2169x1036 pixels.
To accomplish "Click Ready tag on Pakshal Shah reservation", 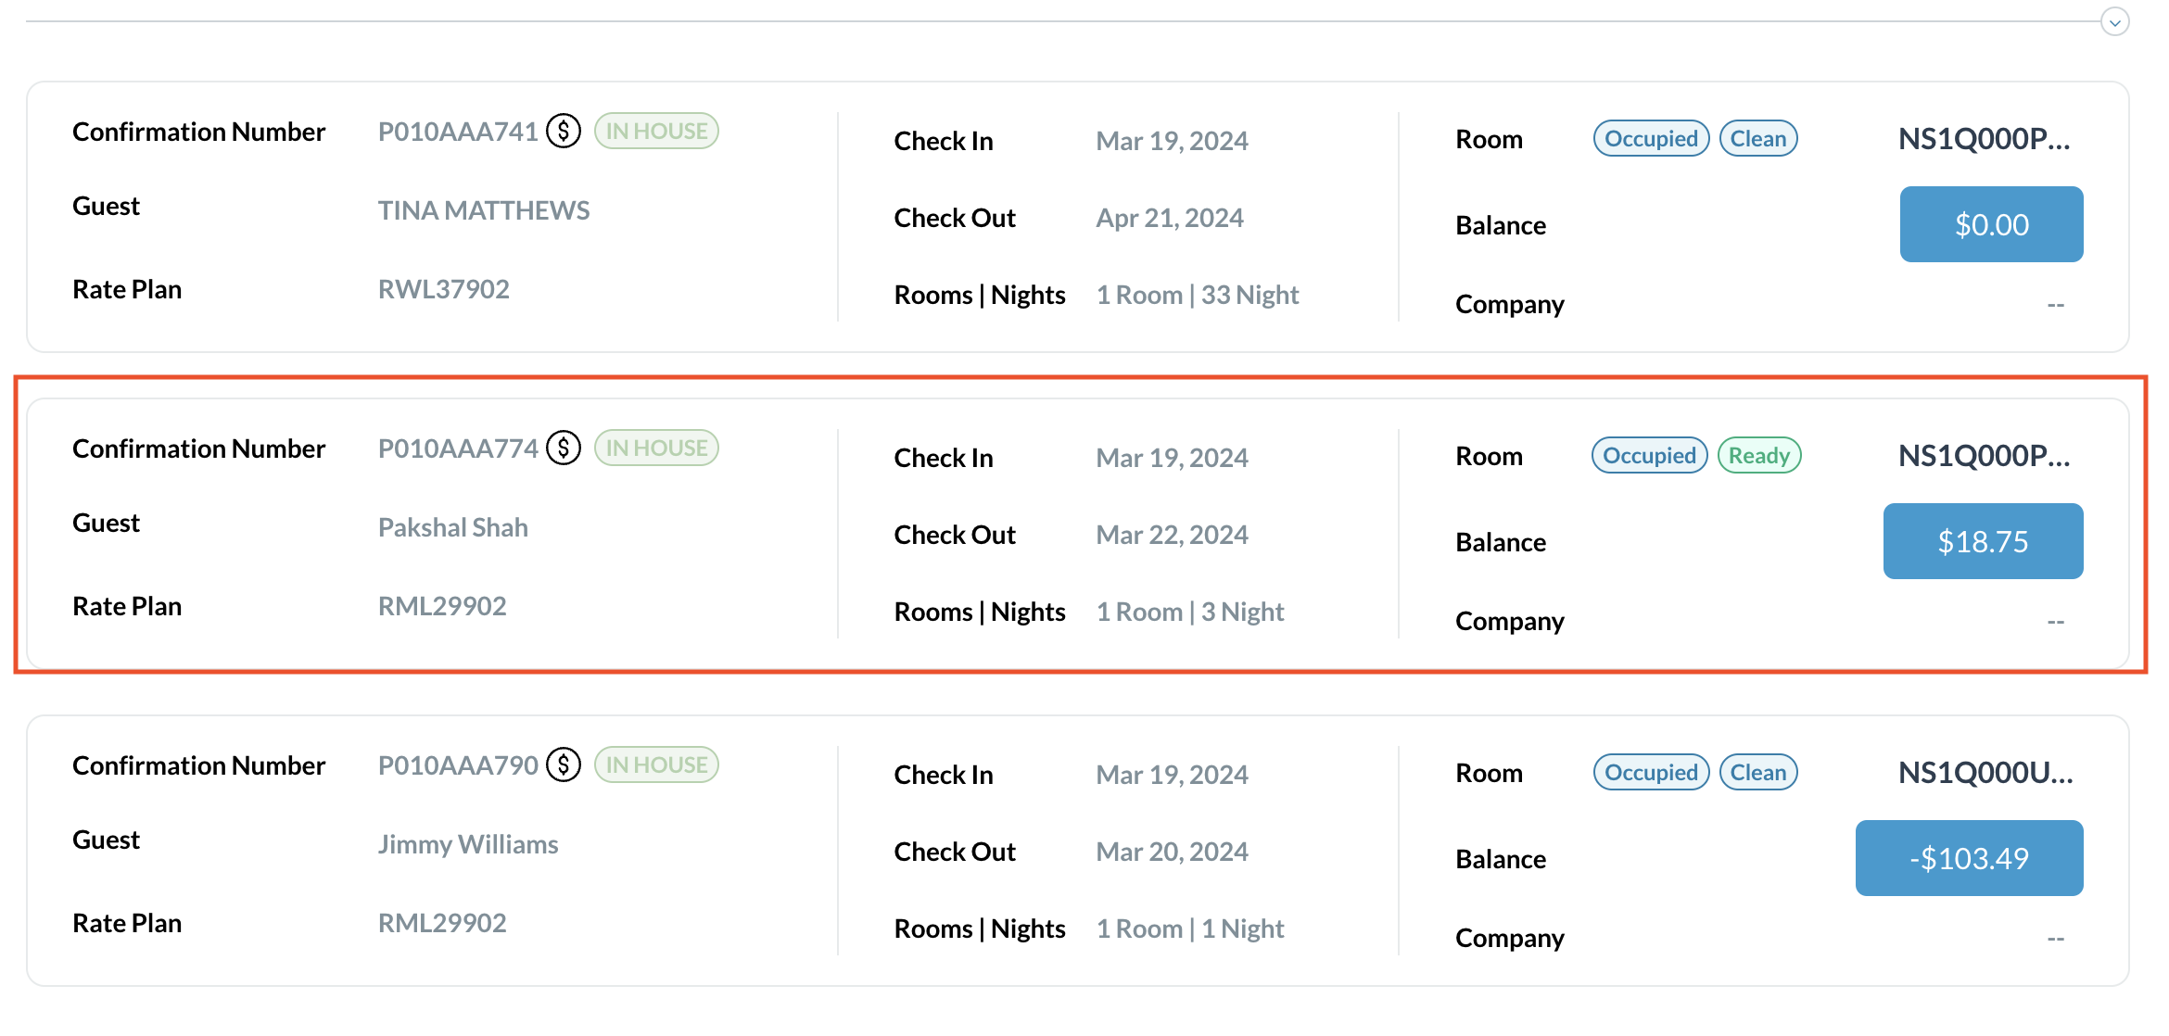I will click(x=1758, y=456).
